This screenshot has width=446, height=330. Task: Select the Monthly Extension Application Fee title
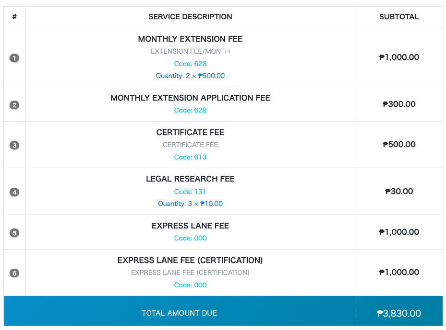pyautogui.click(x=190, y=98)
